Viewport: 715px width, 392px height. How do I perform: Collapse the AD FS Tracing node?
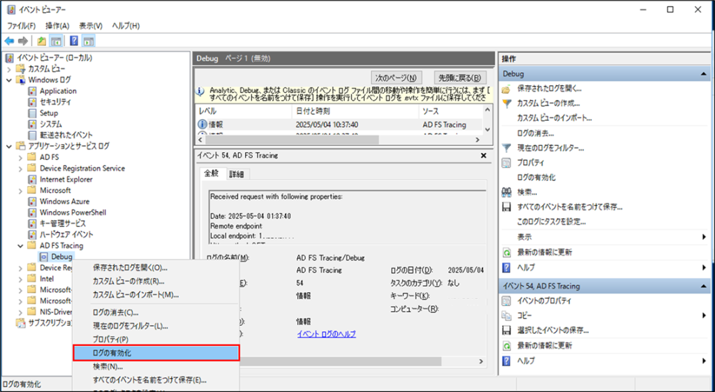pos(20,245)
